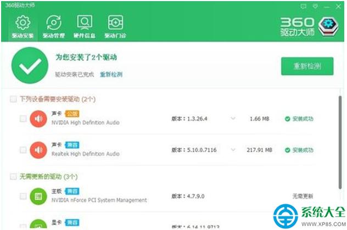Open the 驱动安装 (driver install) tab

pos(23,27)
